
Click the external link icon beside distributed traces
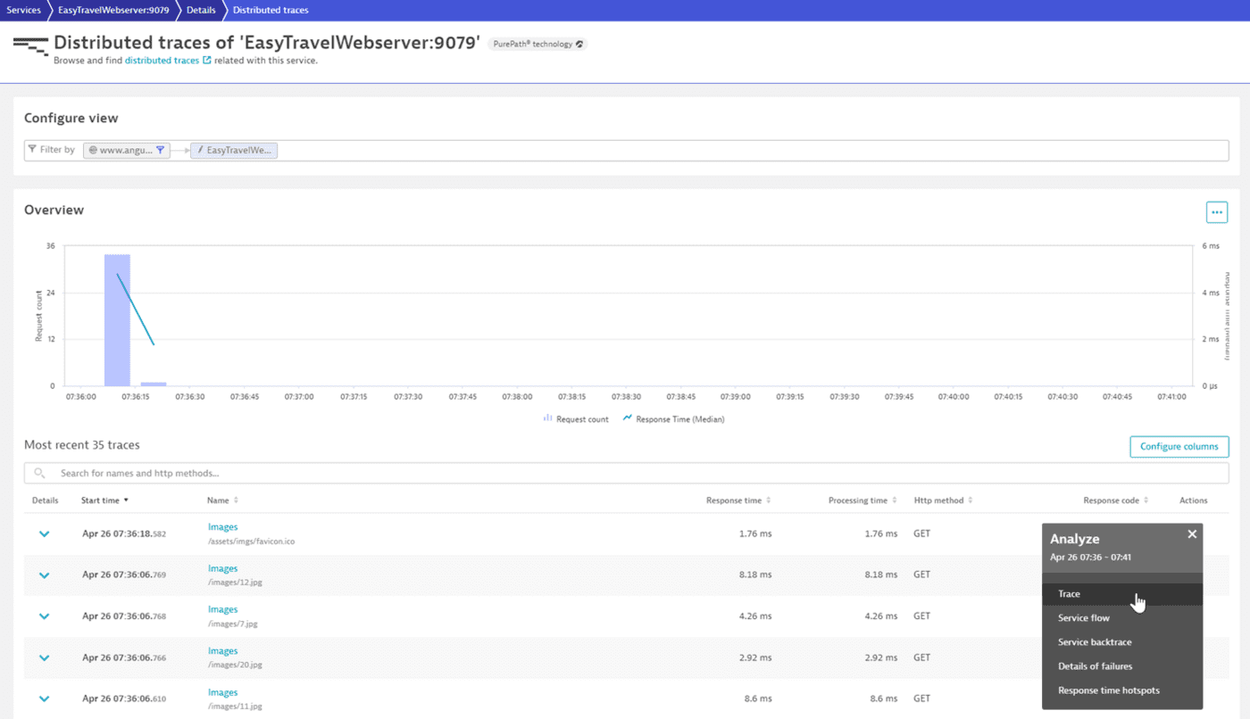pyautogui.click(x=205, y=60)
